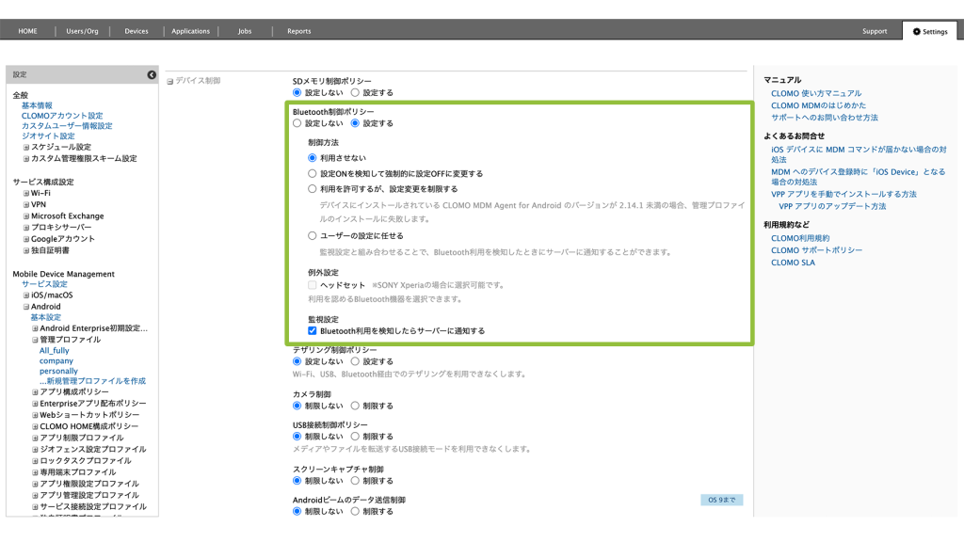Image resolution: width=964 pixels, height=542 pixels.
Task: Click the …新規管理プロファイルを作成 link
Action: point(92,381)
